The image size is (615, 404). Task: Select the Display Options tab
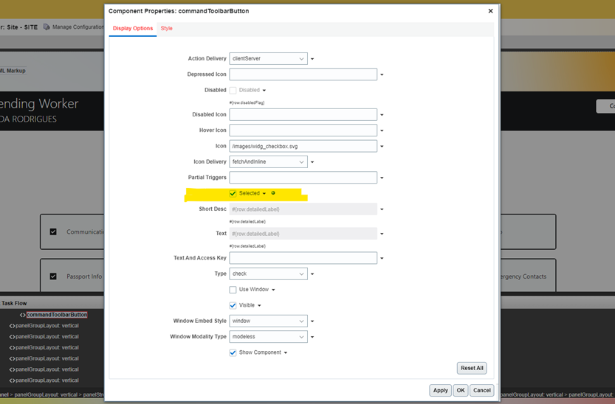[x=133, y=28]
